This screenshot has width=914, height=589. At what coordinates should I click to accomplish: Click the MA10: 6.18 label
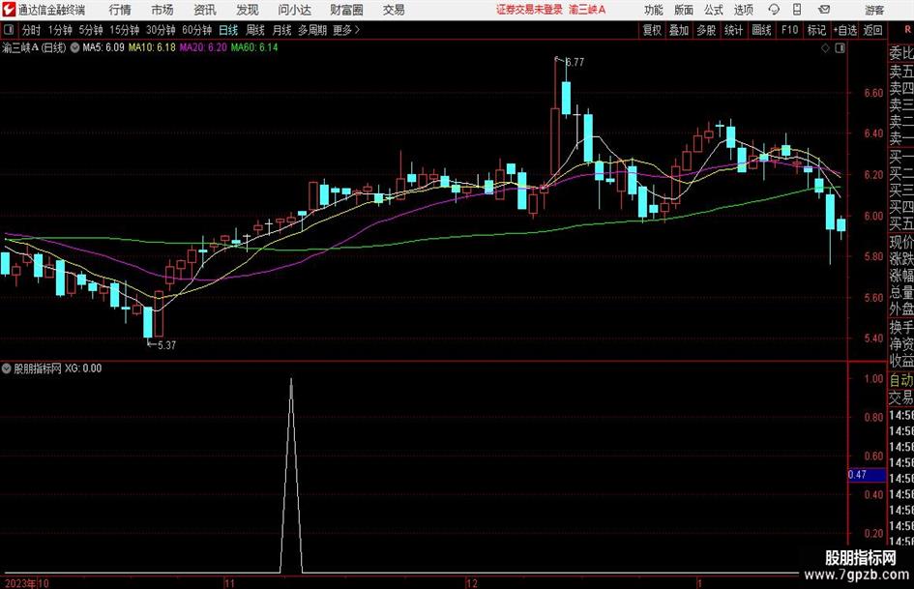tap(152, 47)
